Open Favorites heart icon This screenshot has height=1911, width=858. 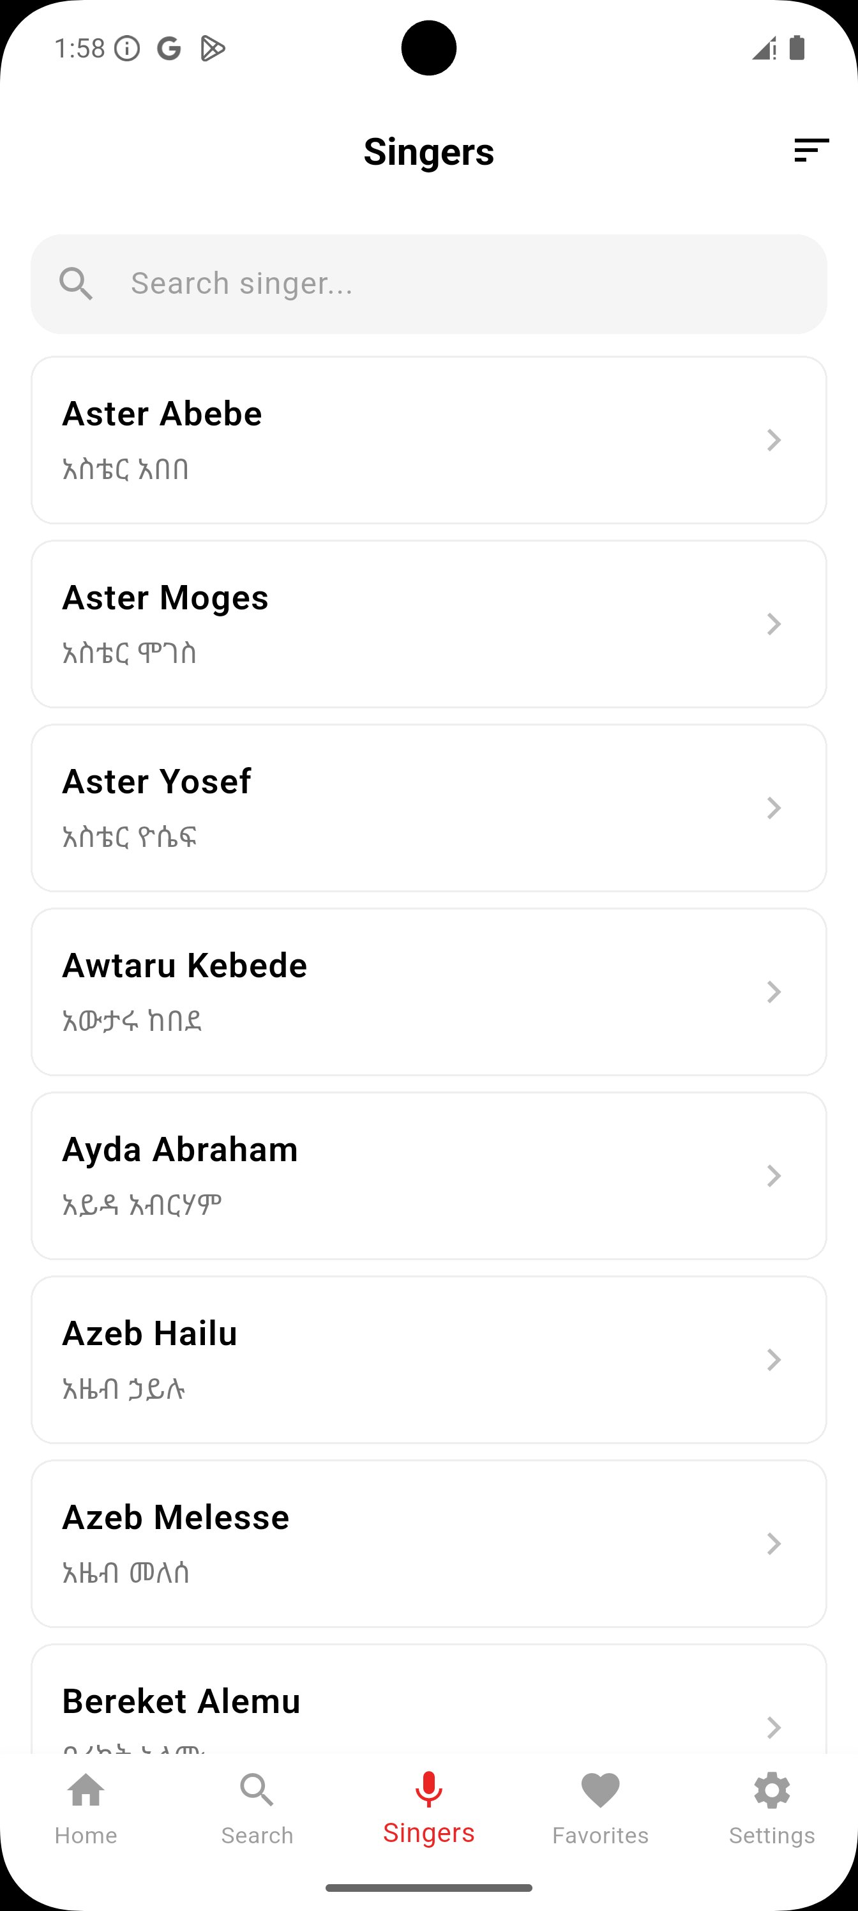coord(600,1791)
